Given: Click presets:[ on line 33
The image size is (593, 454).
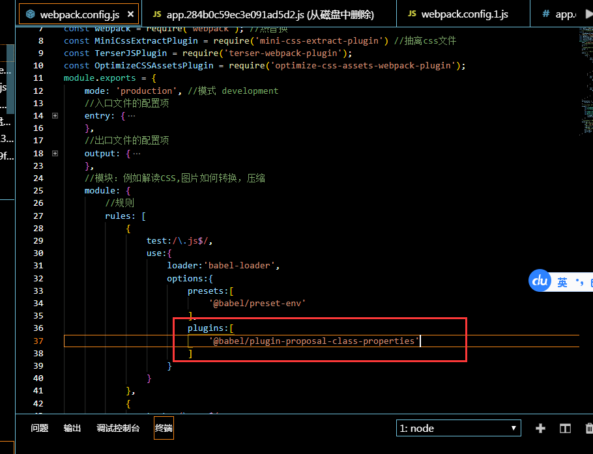Looking at the screenshot, I should (x=210, y=291).
